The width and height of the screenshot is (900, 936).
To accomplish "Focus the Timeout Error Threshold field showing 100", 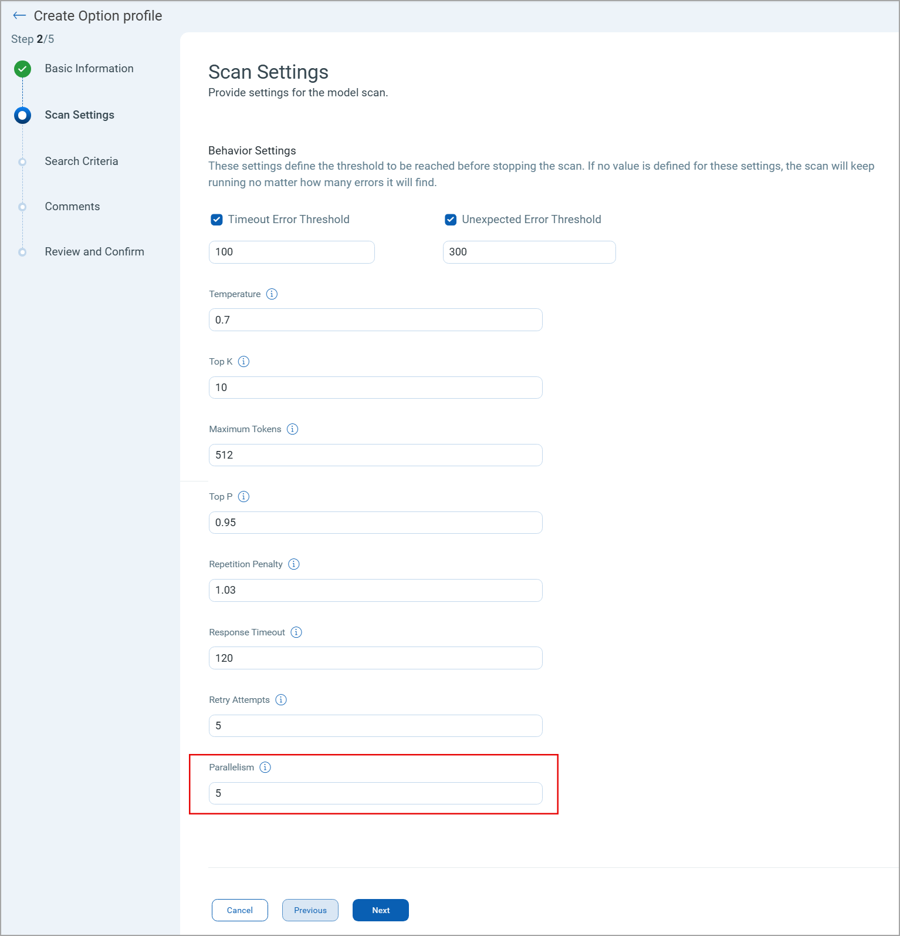I will (292, 252).
